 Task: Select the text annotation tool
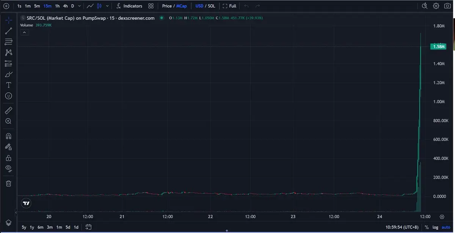tap(8, 85)
